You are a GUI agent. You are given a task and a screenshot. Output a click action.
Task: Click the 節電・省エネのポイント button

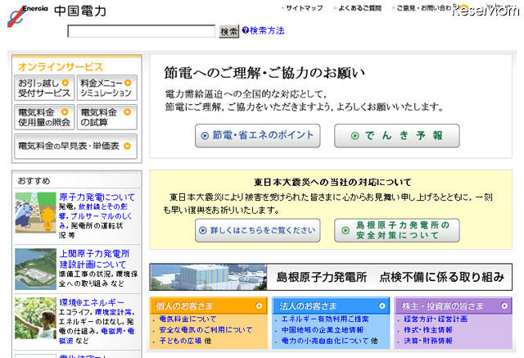258,136
